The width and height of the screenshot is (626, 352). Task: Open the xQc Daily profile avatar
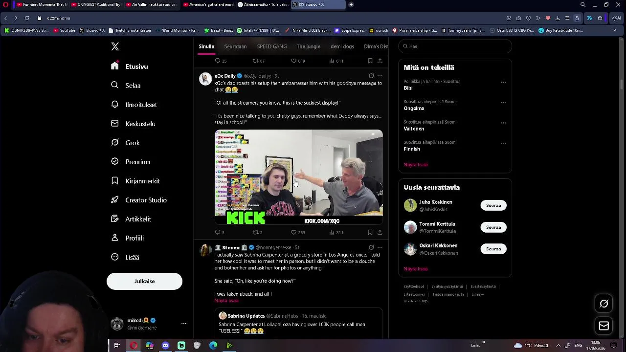(205, 79)
